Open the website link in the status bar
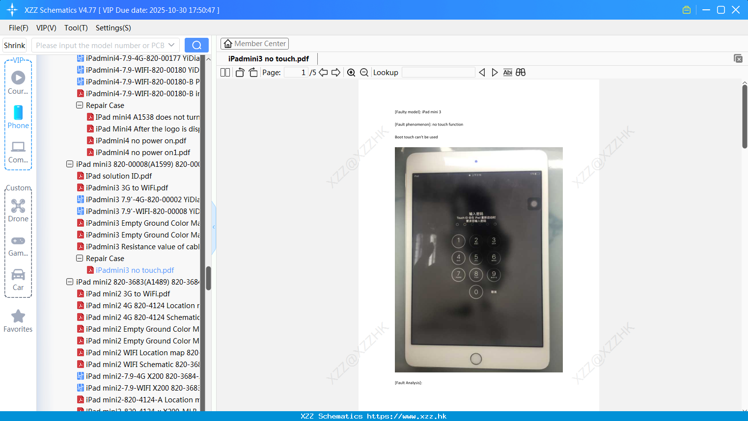Image resolution: width=748 pixels, height=421 pixels. [407, 416]
